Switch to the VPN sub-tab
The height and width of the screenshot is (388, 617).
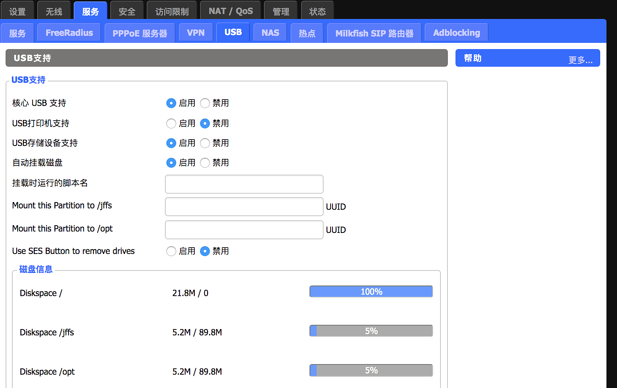click(195, 33)
